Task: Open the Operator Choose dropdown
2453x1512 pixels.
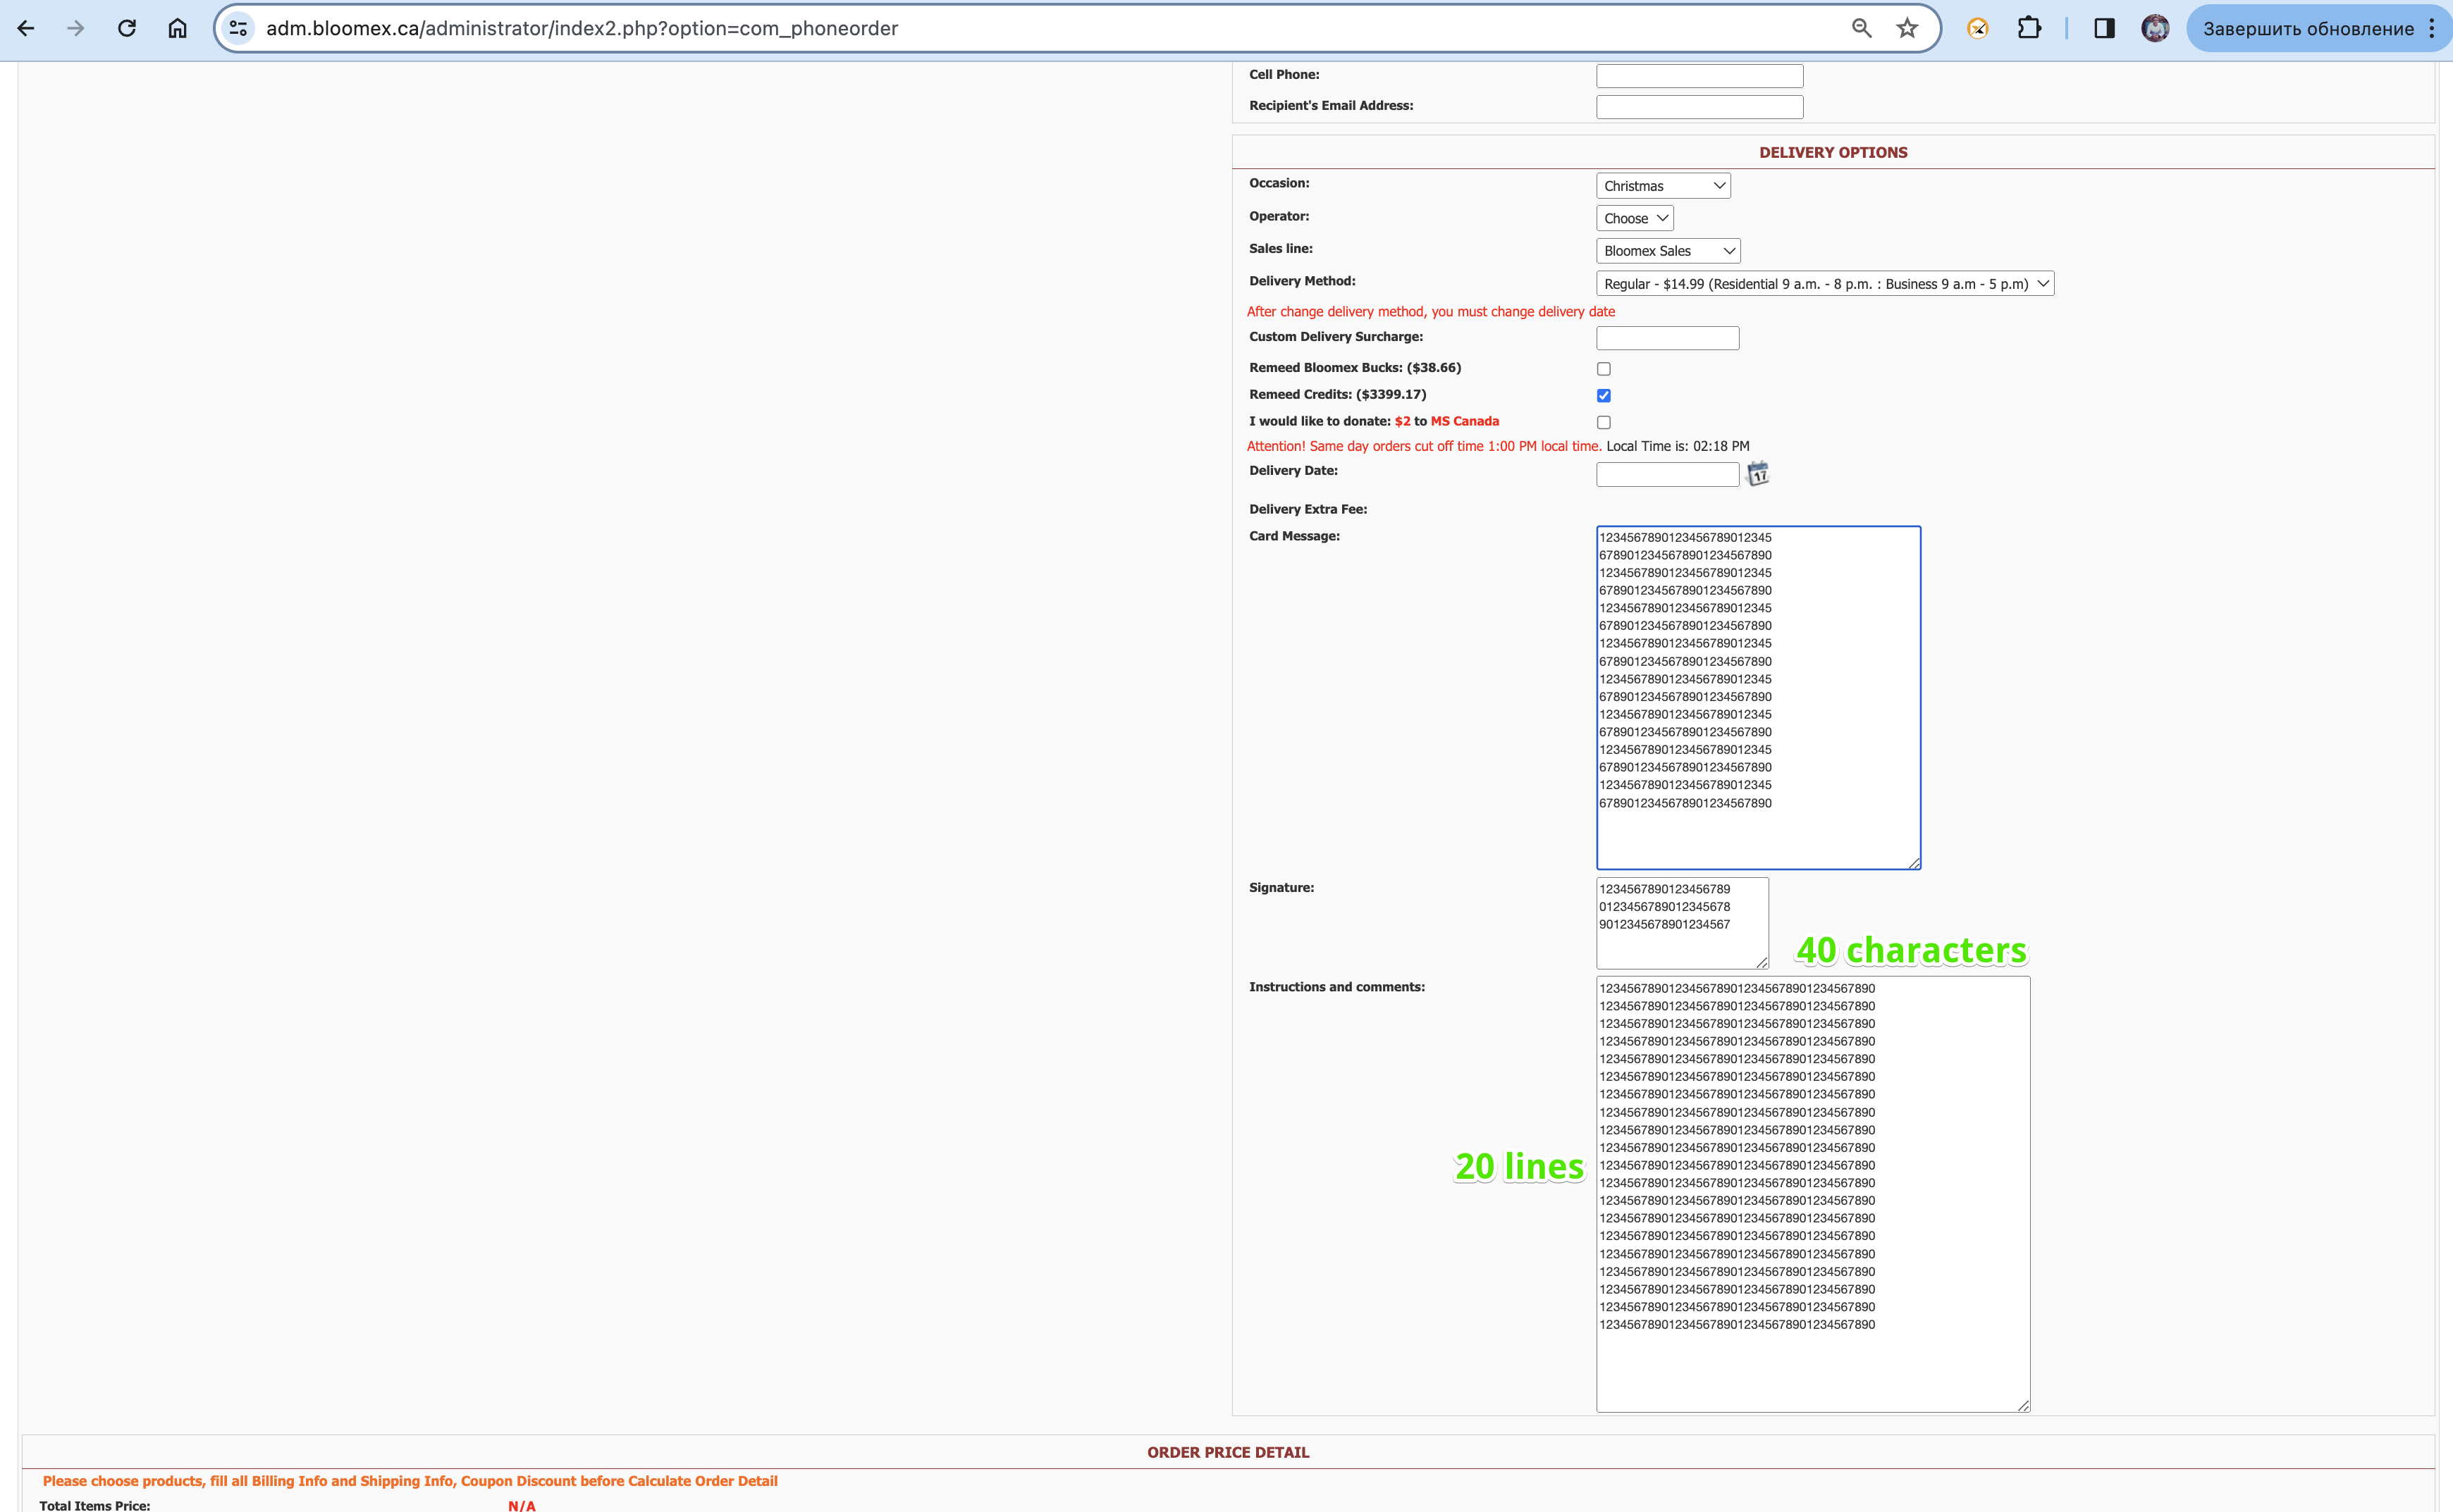Action: 1635,218
